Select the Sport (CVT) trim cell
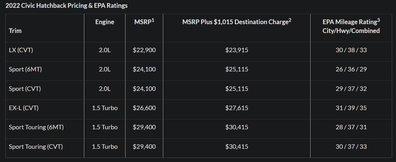This screenshot has width=396, height=162. coord(25,89)
